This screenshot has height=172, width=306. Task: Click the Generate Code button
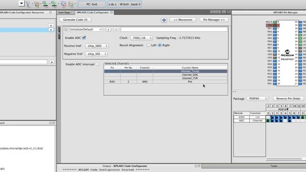76,20
